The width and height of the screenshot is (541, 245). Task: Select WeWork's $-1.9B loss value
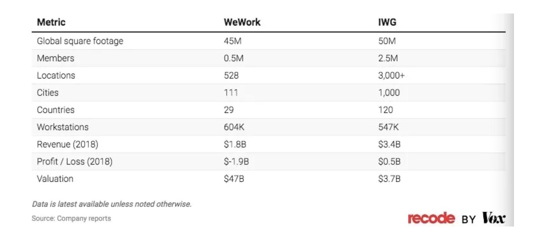pos(236,162)
